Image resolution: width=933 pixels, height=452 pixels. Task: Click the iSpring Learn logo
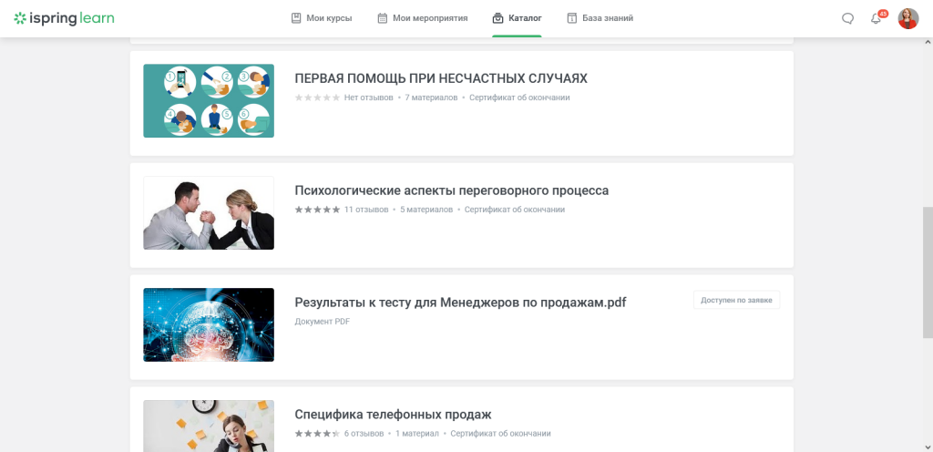65,18
